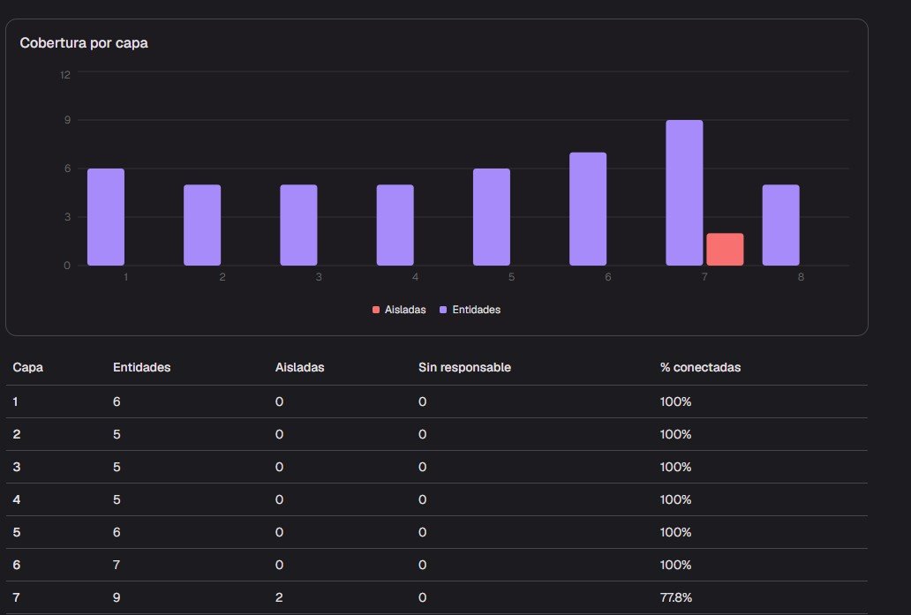Screen dimensions: 911x615
Task: Select the Aisladas value "0" in the Capa 3 row
Action: click(x=280, y=467)
